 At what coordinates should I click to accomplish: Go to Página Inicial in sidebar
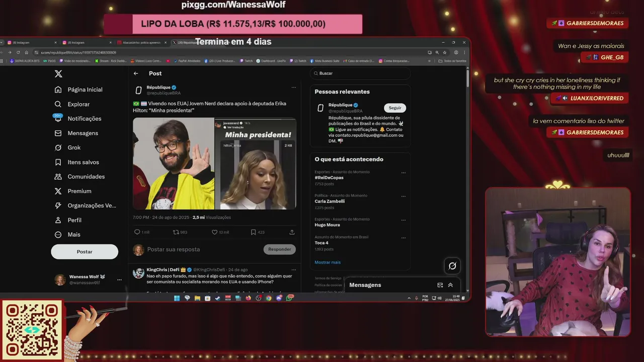pos(78,89)
